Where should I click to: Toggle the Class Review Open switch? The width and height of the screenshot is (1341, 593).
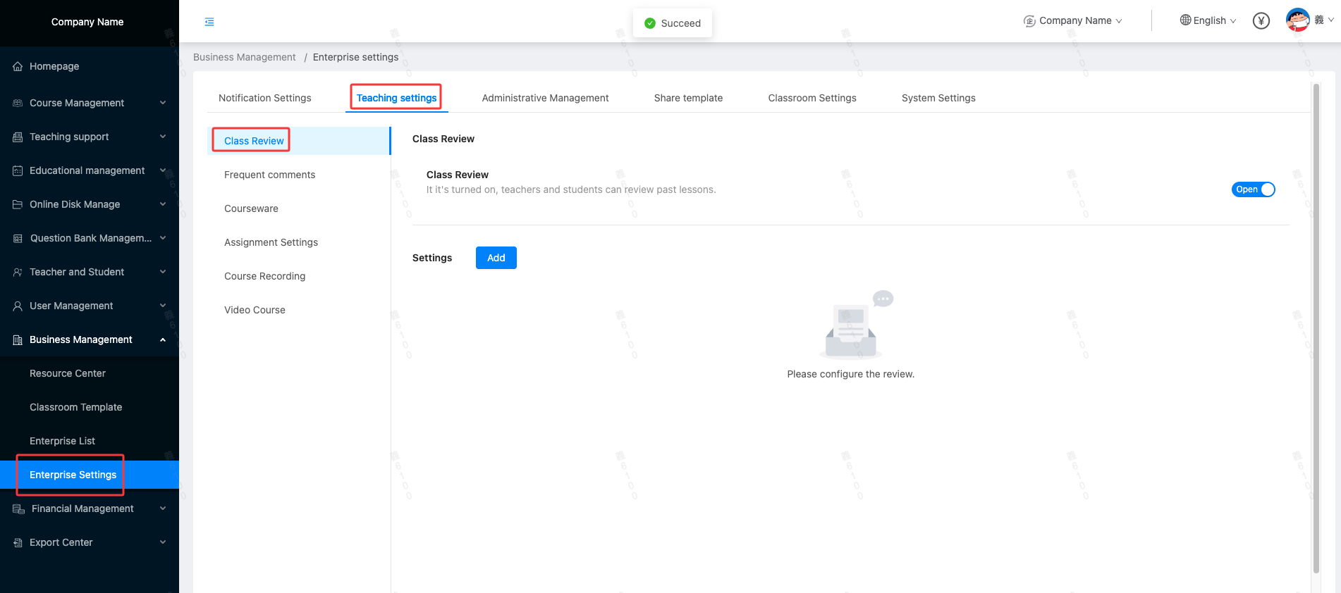[x=1253, y=189]
